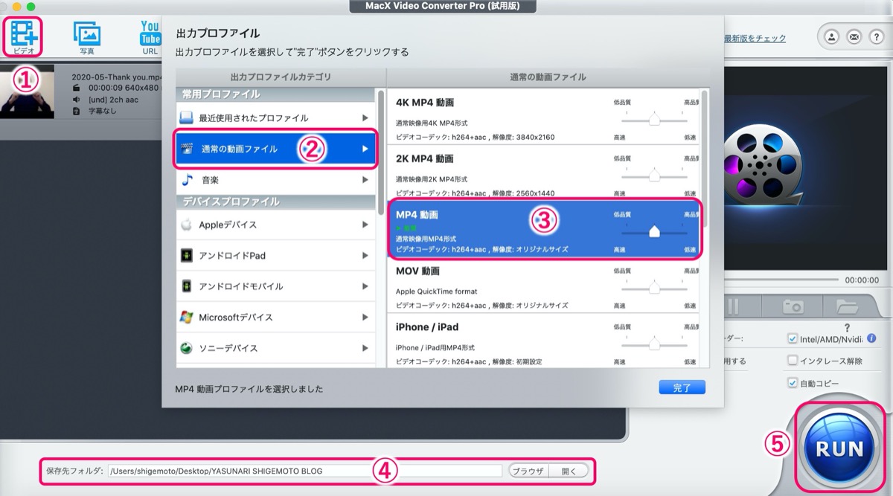This screenshot has height=496, width=893.
Task: Pause preview playback
Action: (x=733, y=306)
